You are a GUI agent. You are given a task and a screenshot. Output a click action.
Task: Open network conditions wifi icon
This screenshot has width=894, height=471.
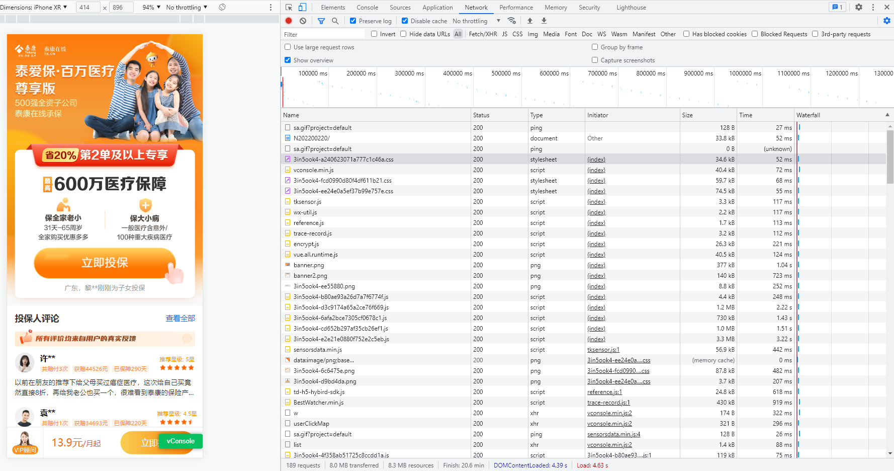(512, 21)
